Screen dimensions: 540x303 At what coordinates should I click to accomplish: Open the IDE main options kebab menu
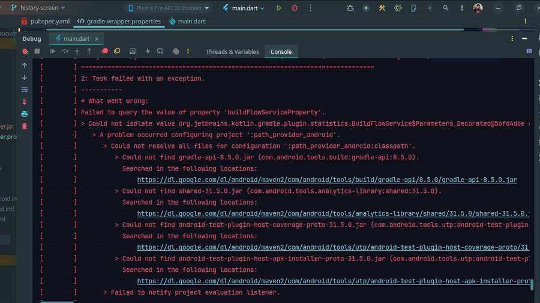[x=462, y=8]
